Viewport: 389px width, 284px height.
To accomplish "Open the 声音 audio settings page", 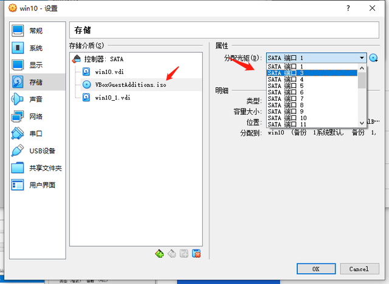I will [x=37, y=99].
